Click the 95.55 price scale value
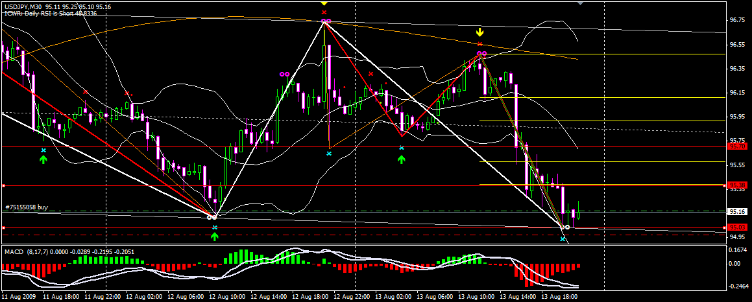The image size is (752, 302). click(x=737, y=165)
